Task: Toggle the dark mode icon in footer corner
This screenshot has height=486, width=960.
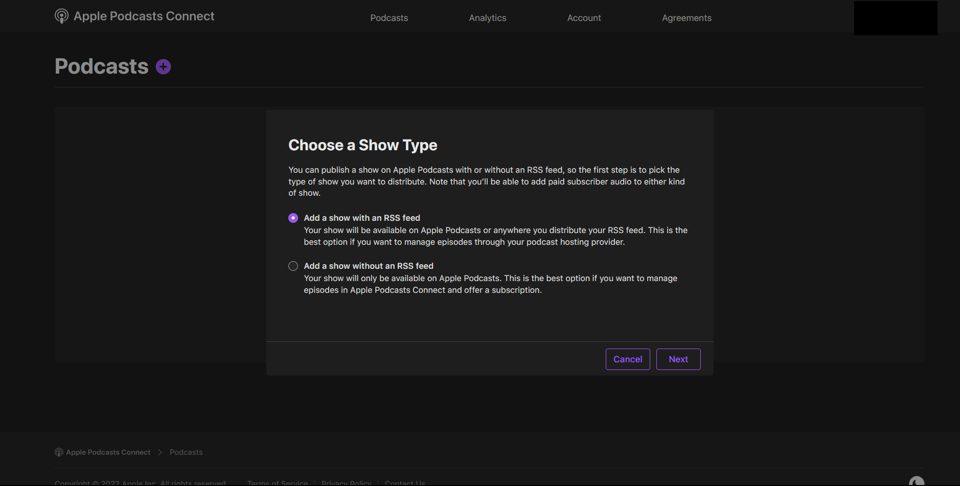Action: point(917,482)
